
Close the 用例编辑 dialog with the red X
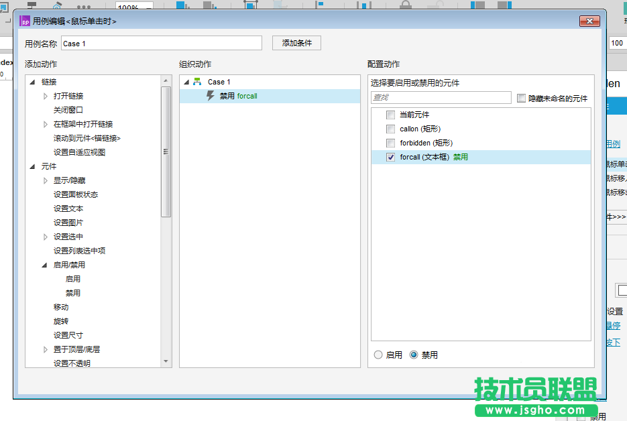coord(589,21)
